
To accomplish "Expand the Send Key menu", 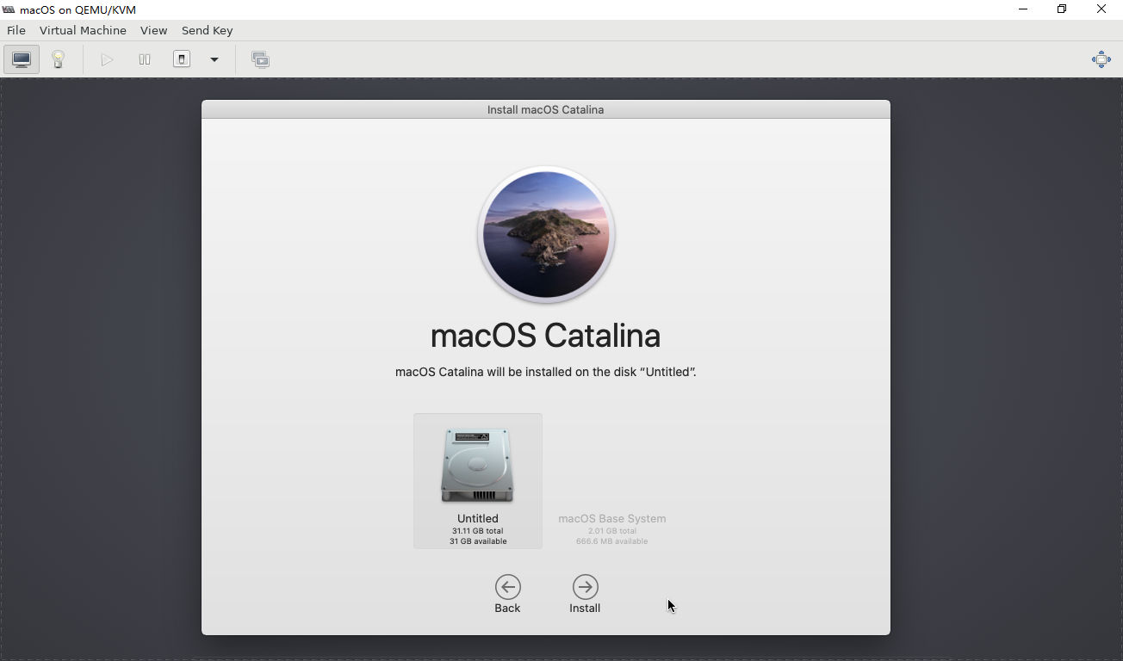I will coord(207,30).
